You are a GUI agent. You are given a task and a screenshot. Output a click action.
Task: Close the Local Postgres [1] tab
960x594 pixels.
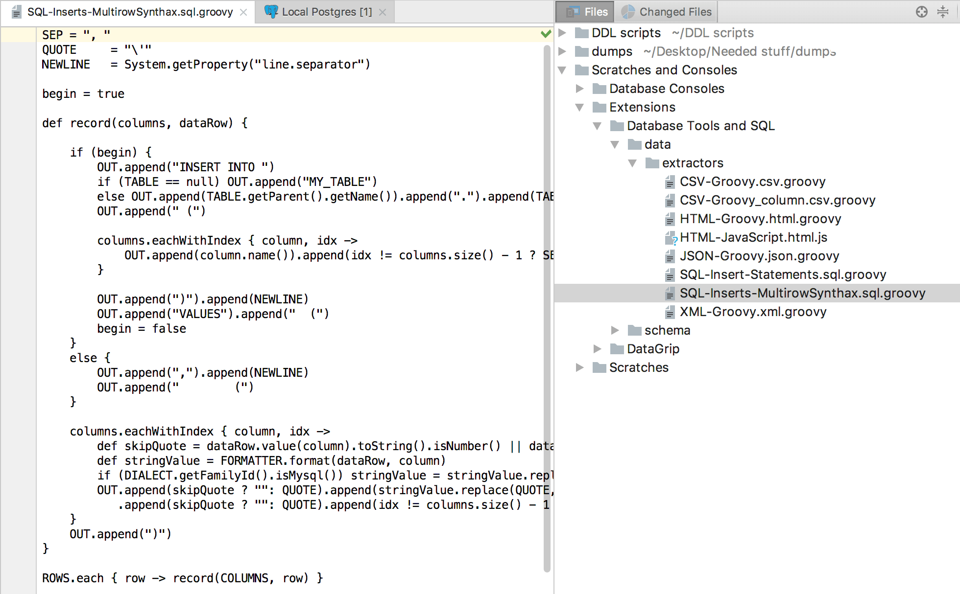(x=383, y=12)
